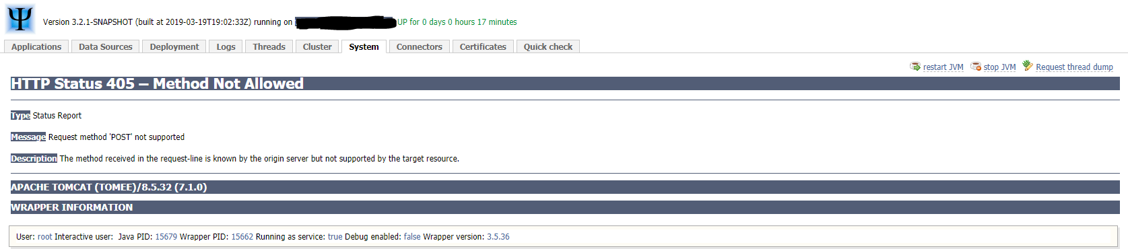The height and width of the screenshot is (249, 1128).
Task: Click the Request thread dump link
Action: pos(1074,67)
